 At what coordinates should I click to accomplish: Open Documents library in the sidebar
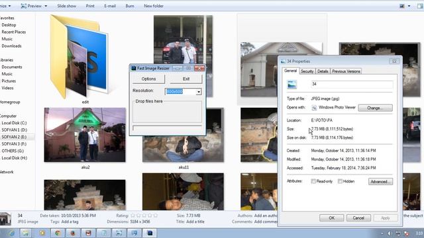pyautogui.click(x=12, y=67)
